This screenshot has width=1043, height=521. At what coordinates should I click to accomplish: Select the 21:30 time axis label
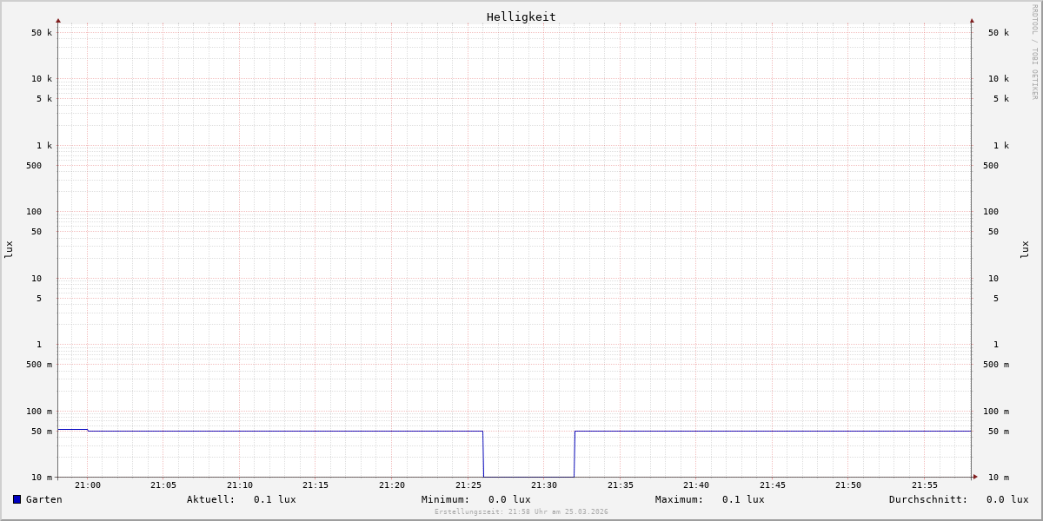[544, 485]
